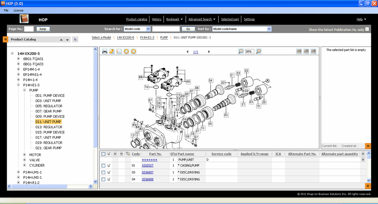Click the Page No. input field
Image resolution: width=378 pixels, height=204 pixels.
coord(29,29)
